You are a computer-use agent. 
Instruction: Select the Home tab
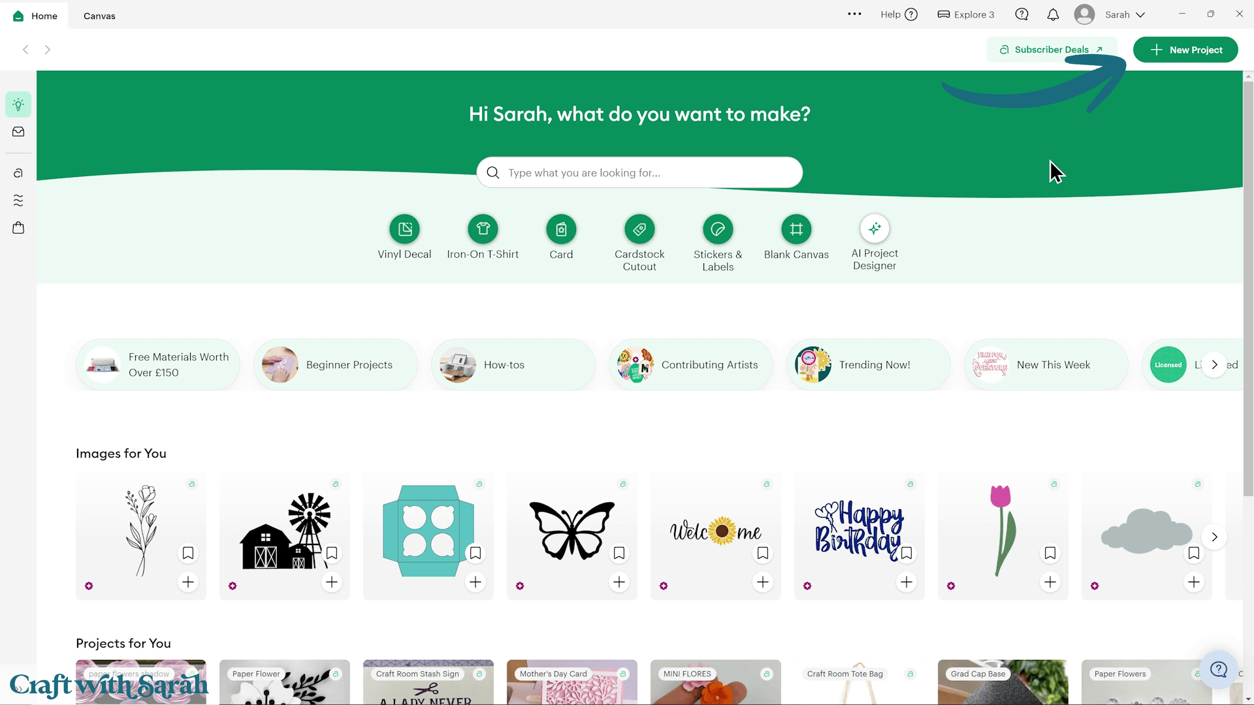(x=36, y=16)
